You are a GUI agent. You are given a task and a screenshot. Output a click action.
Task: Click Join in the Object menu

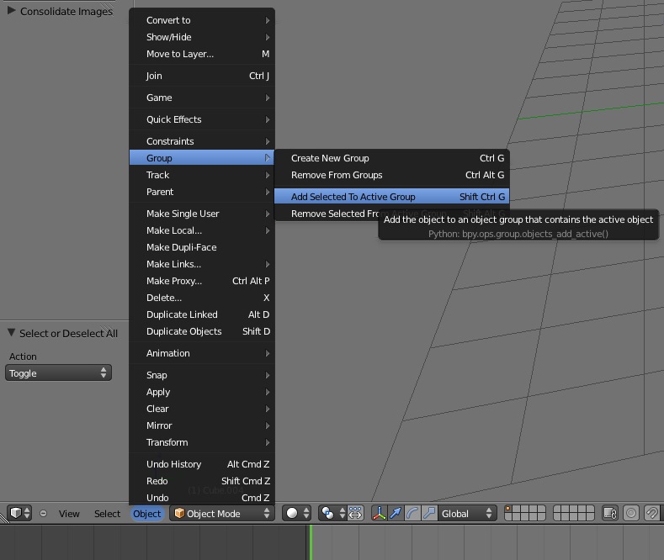(x=202, y=76)
